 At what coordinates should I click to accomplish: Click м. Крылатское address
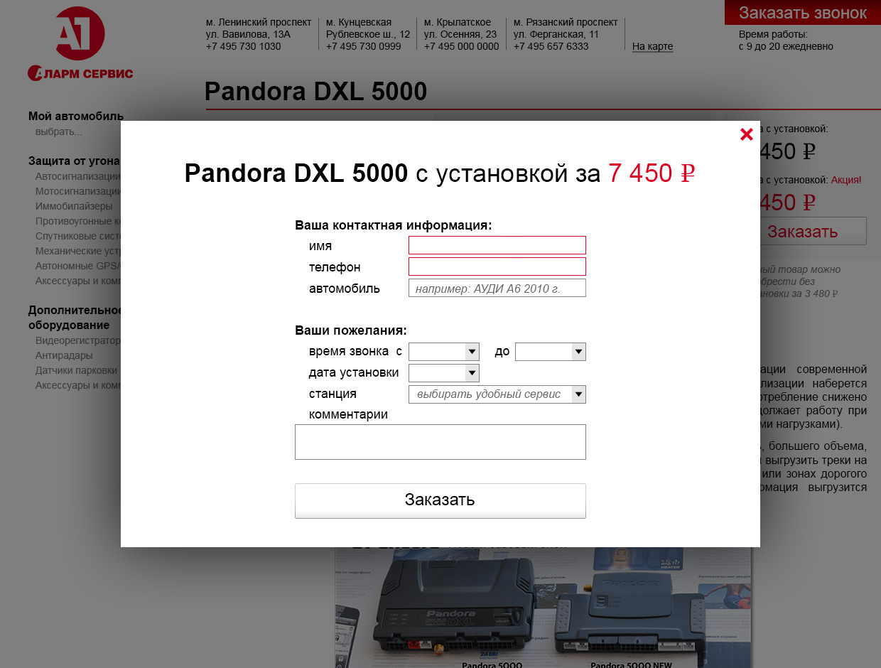coord(462,34)
